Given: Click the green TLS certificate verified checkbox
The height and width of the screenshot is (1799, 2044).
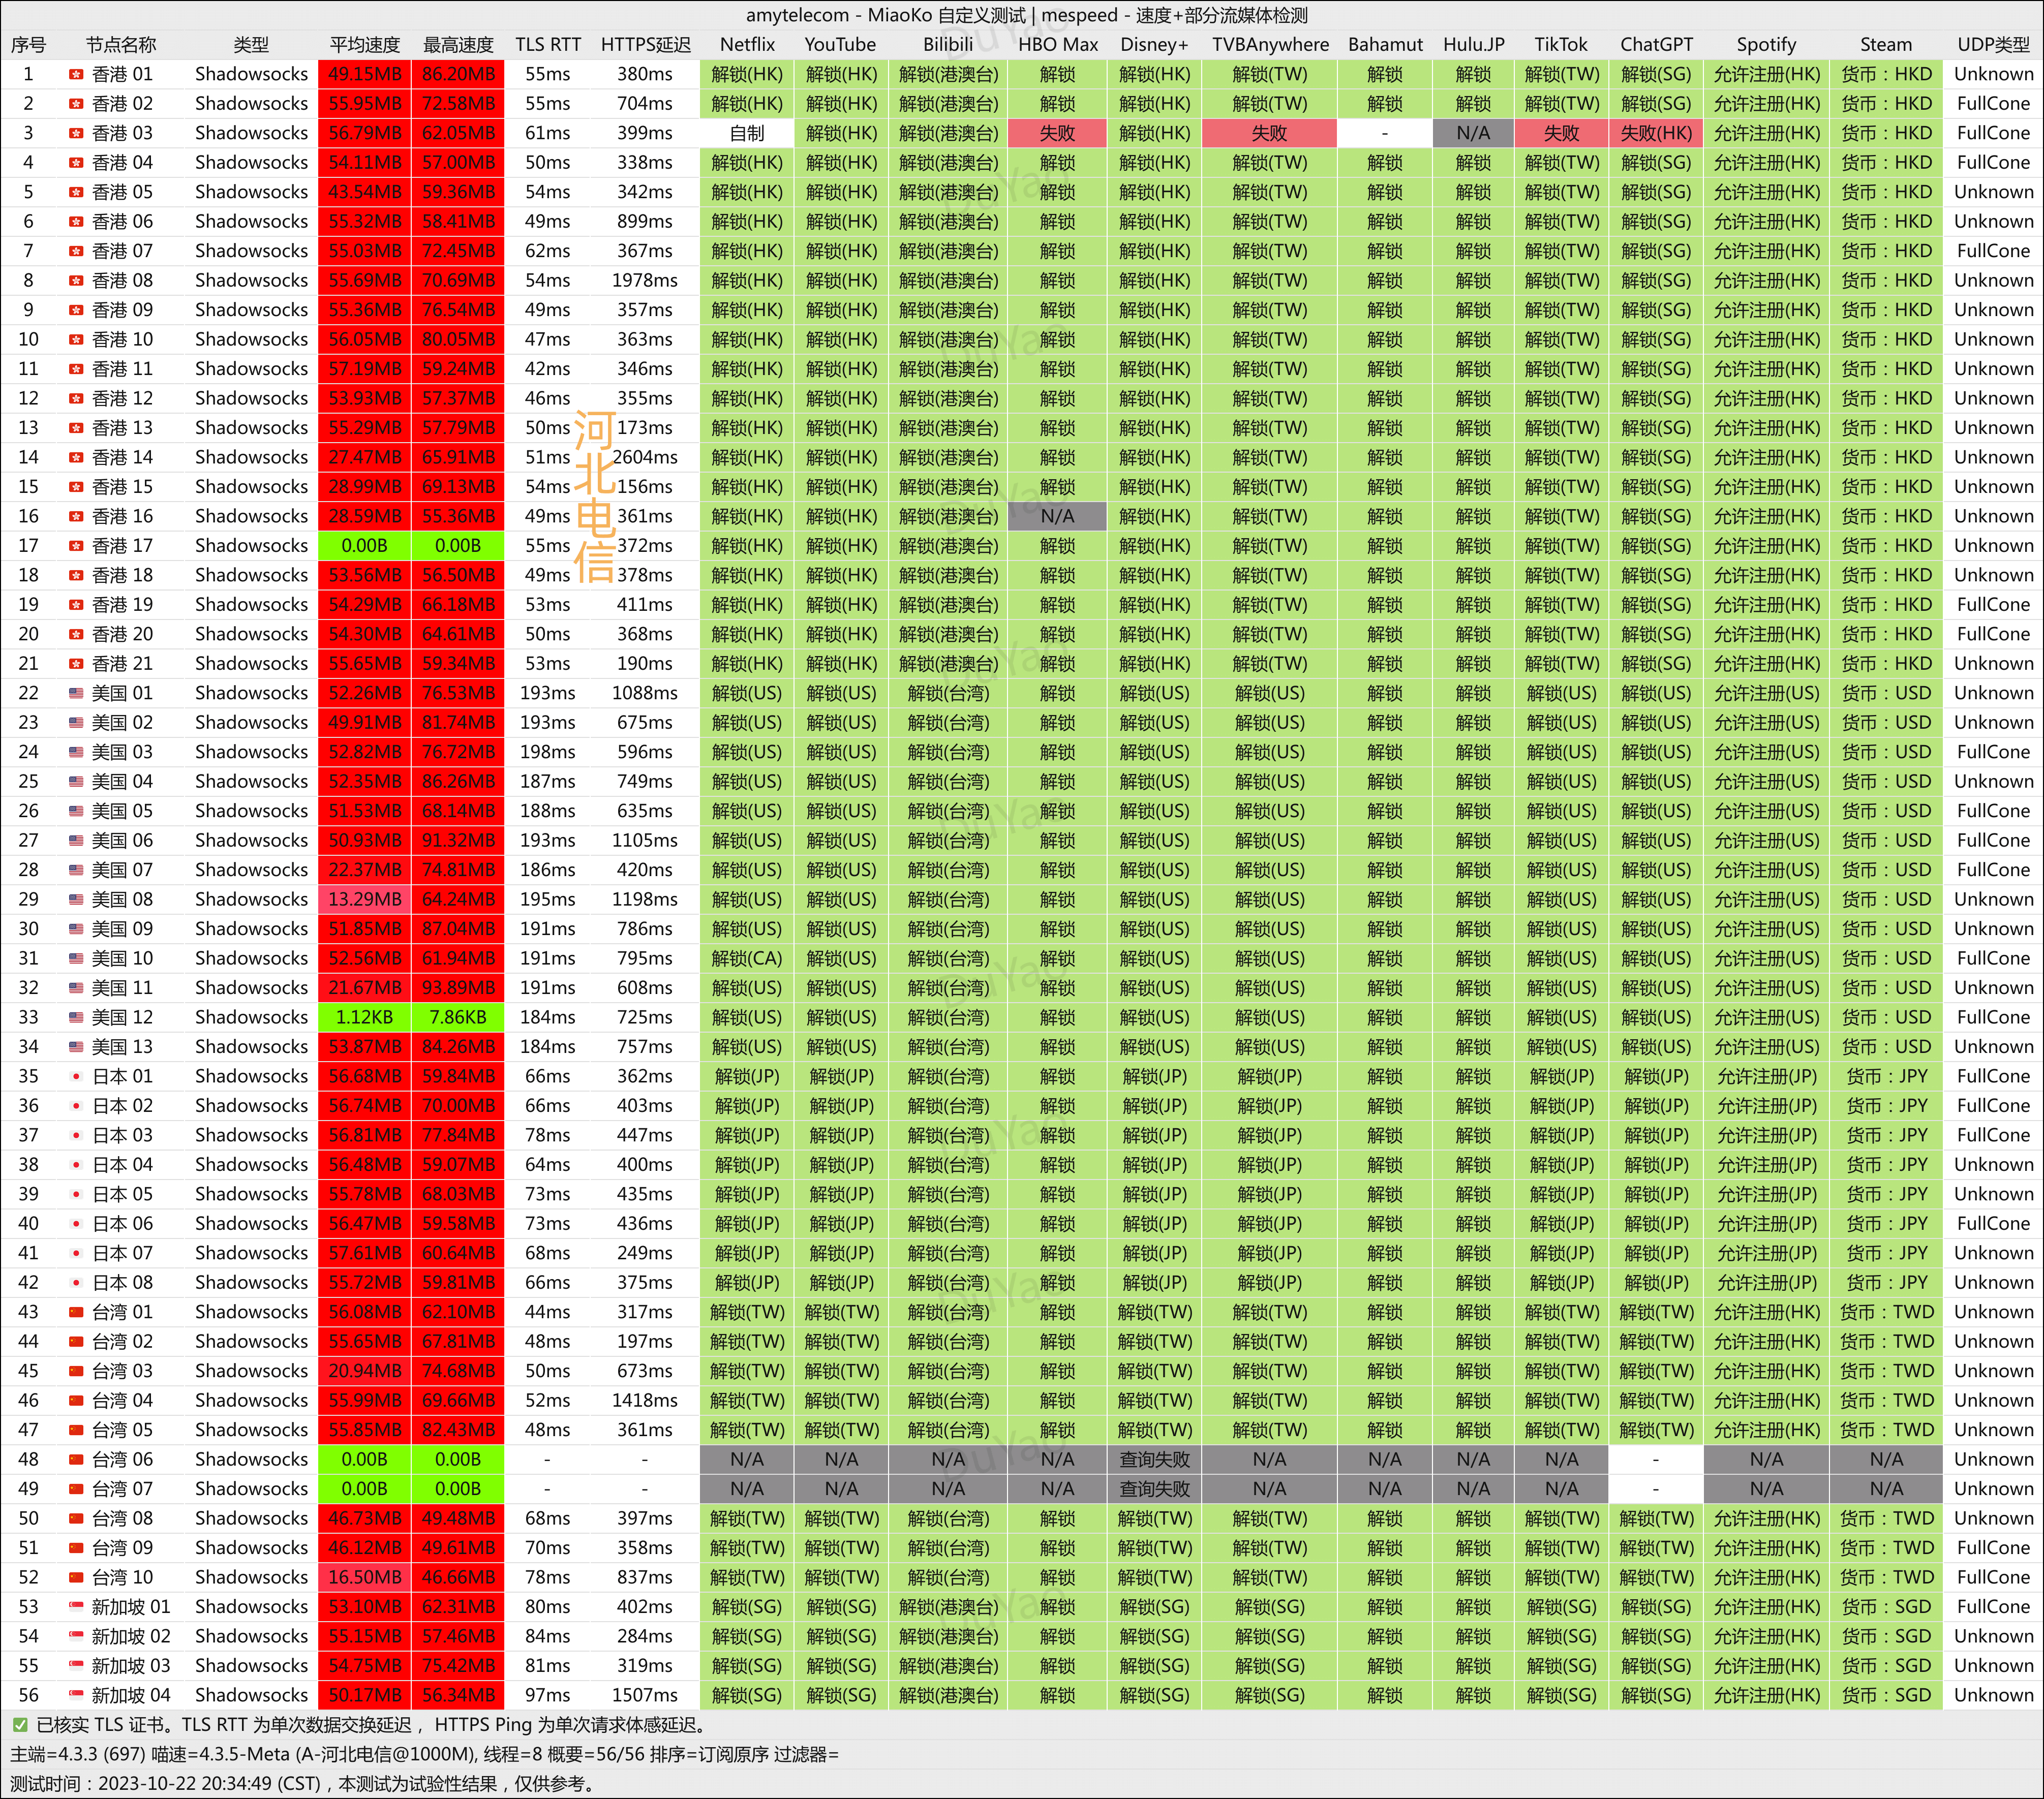Looking at the screenshot, I should coord(20,1725).
